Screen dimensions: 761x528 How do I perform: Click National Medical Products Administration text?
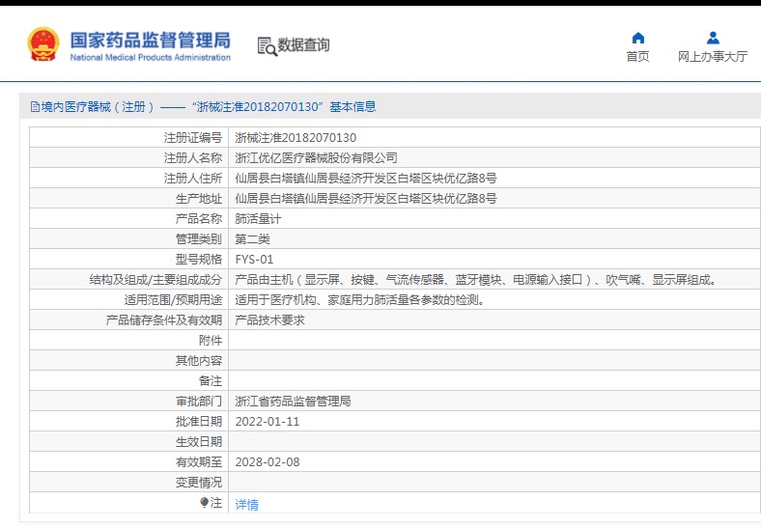[x=151, y=57]
